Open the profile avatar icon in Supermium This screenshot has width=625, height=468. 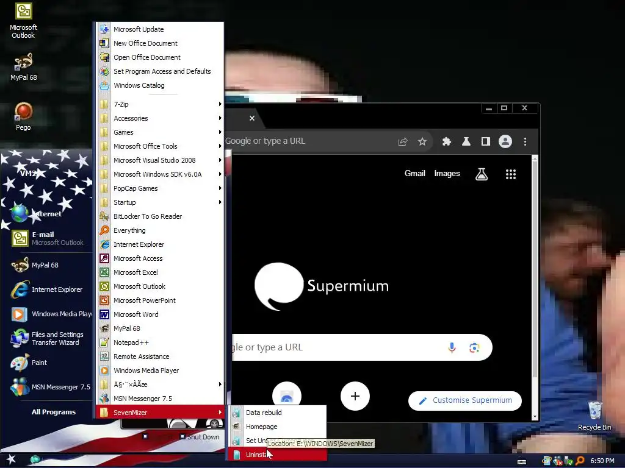pyautogui.click(x=505, y=141)
